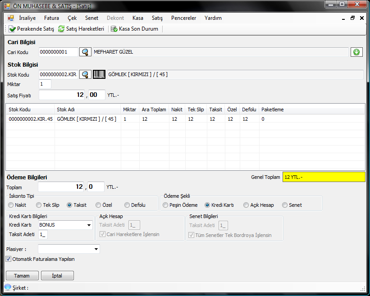This screenshot has width=370, height=296.
Task: Select the Nakit discount type radio button
Action: click(x=12, y=205)
